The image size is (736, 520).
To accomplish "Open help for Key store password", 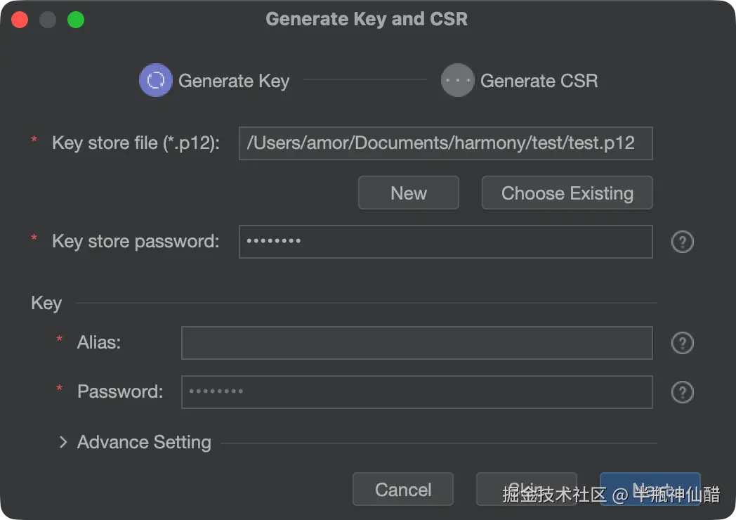I will (682, 242).
